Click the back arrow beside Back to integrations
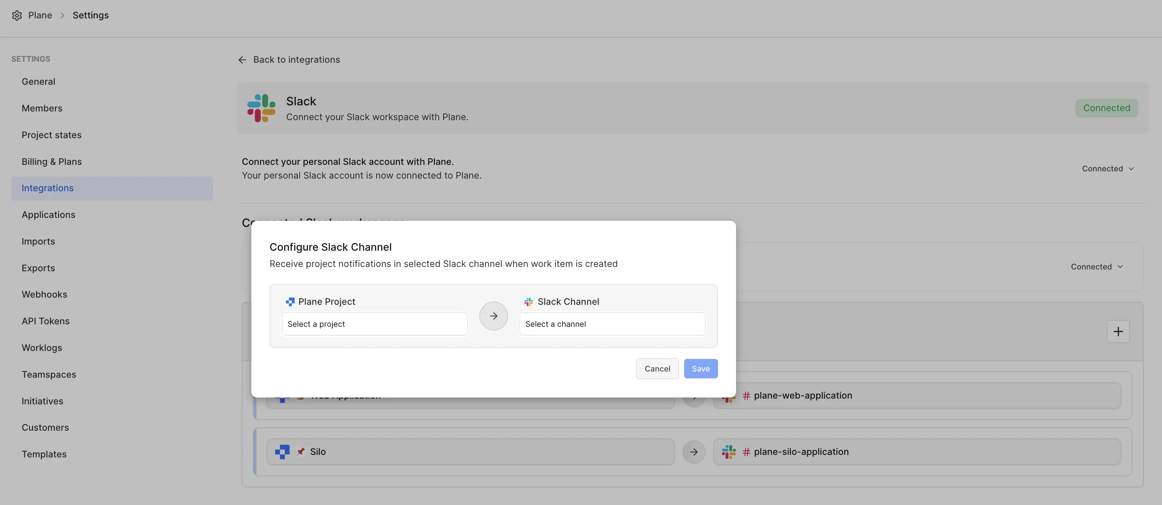The height and width of the screenshot is (505, 1162). pyautogui.click(x=242, y=60)
